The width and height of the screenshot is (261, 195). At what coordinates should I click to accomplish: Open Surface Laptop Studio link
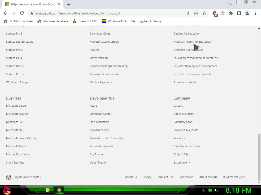pyautogui.click(x=20, y=42)
